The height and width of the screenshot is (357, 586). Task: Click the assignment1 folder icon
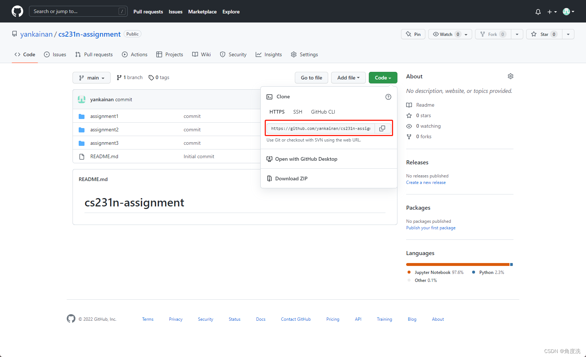point(82,116)
